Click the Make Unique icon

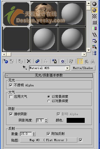[46, 61]
